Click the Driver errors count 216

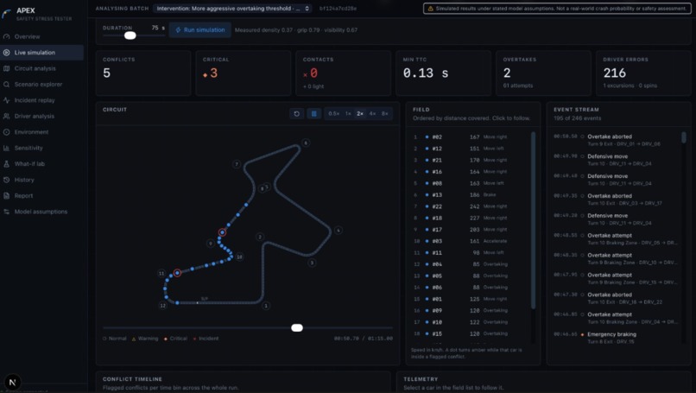[x=614, y=73]
